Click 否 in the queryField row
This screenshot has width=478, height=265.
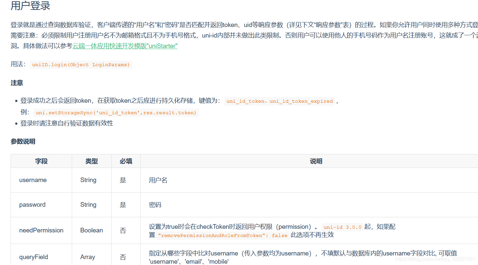[x=123, y=257]
